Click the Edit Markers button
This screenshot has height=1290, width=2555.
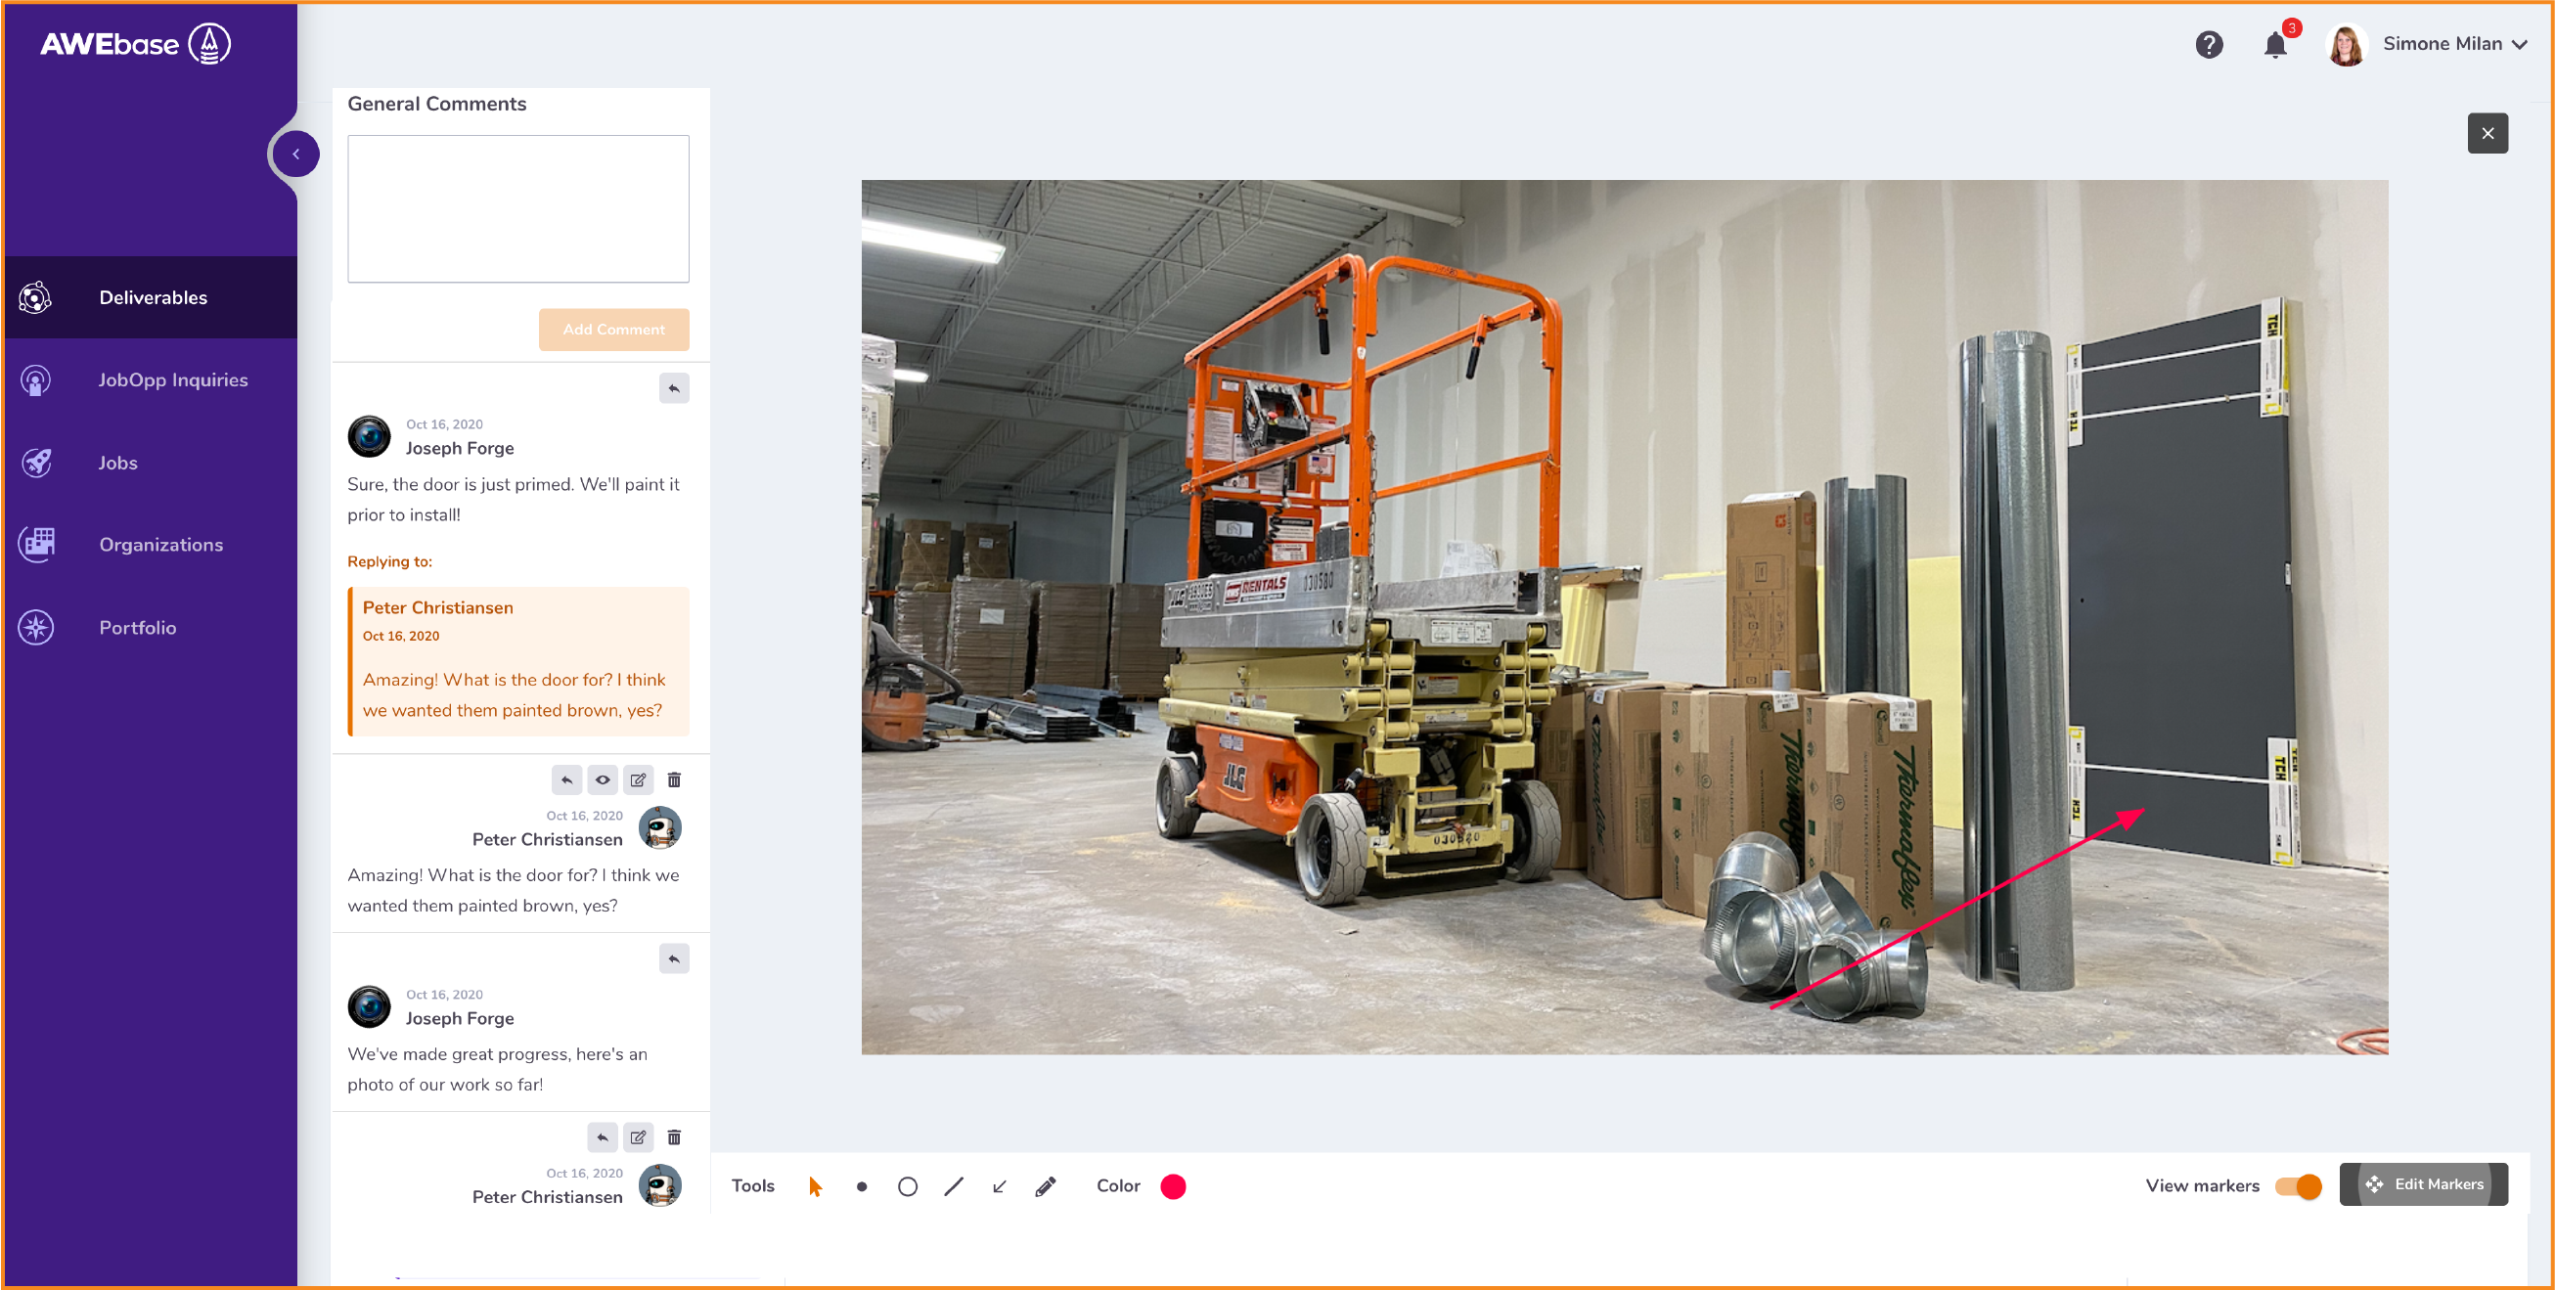[2423, 1184]
